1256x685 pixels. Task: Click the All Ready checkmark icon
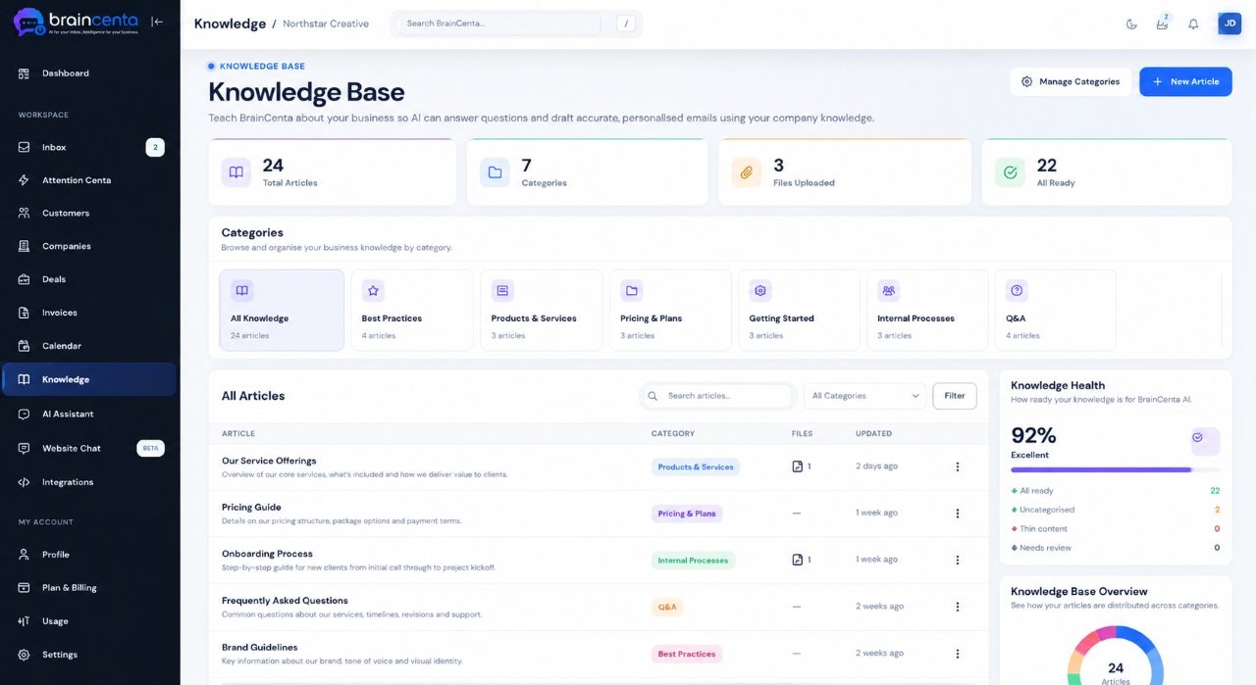pos(1010,172)
